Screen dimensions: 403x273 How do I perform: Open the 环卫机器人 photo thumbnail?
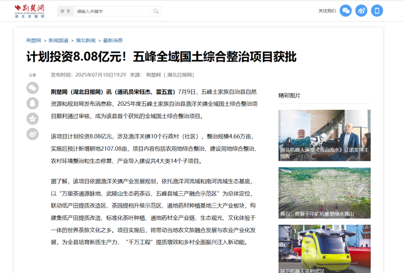pyautogui.click(x=324, y=249)
